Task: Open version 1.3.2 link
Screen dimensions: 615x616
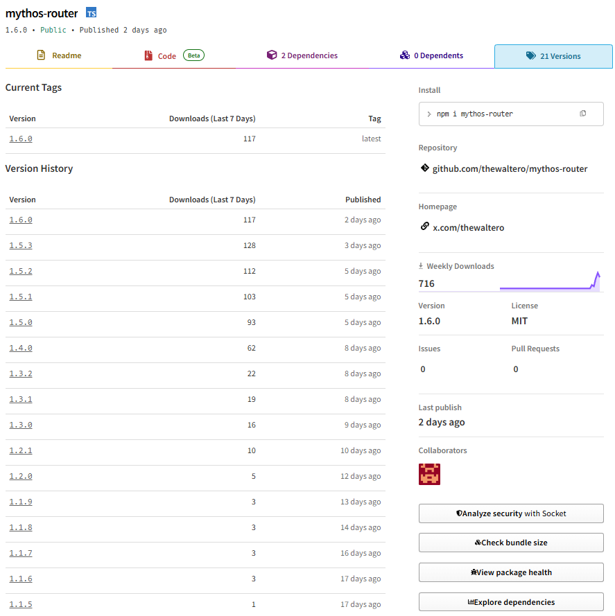Action: coord(21,373)
